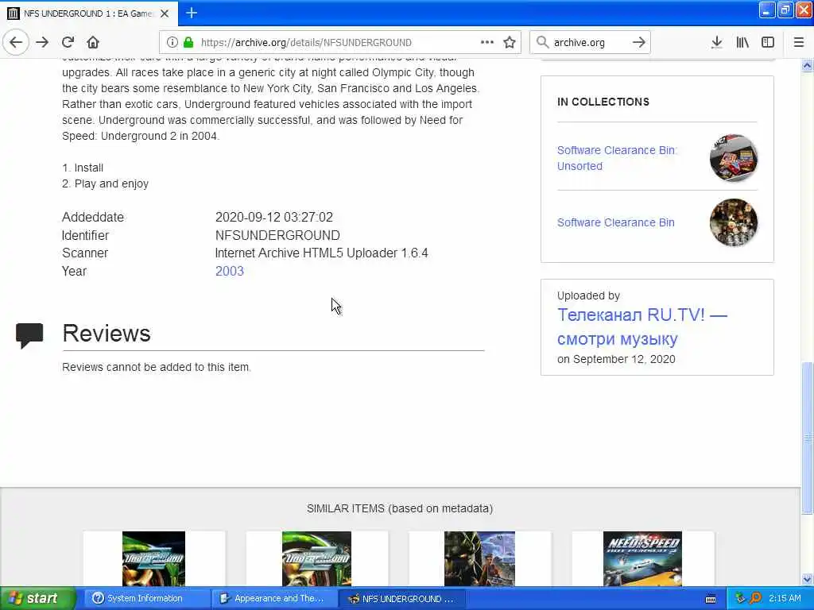Show site information icon in address bar
814x610 pixels.
click(172, 43)
